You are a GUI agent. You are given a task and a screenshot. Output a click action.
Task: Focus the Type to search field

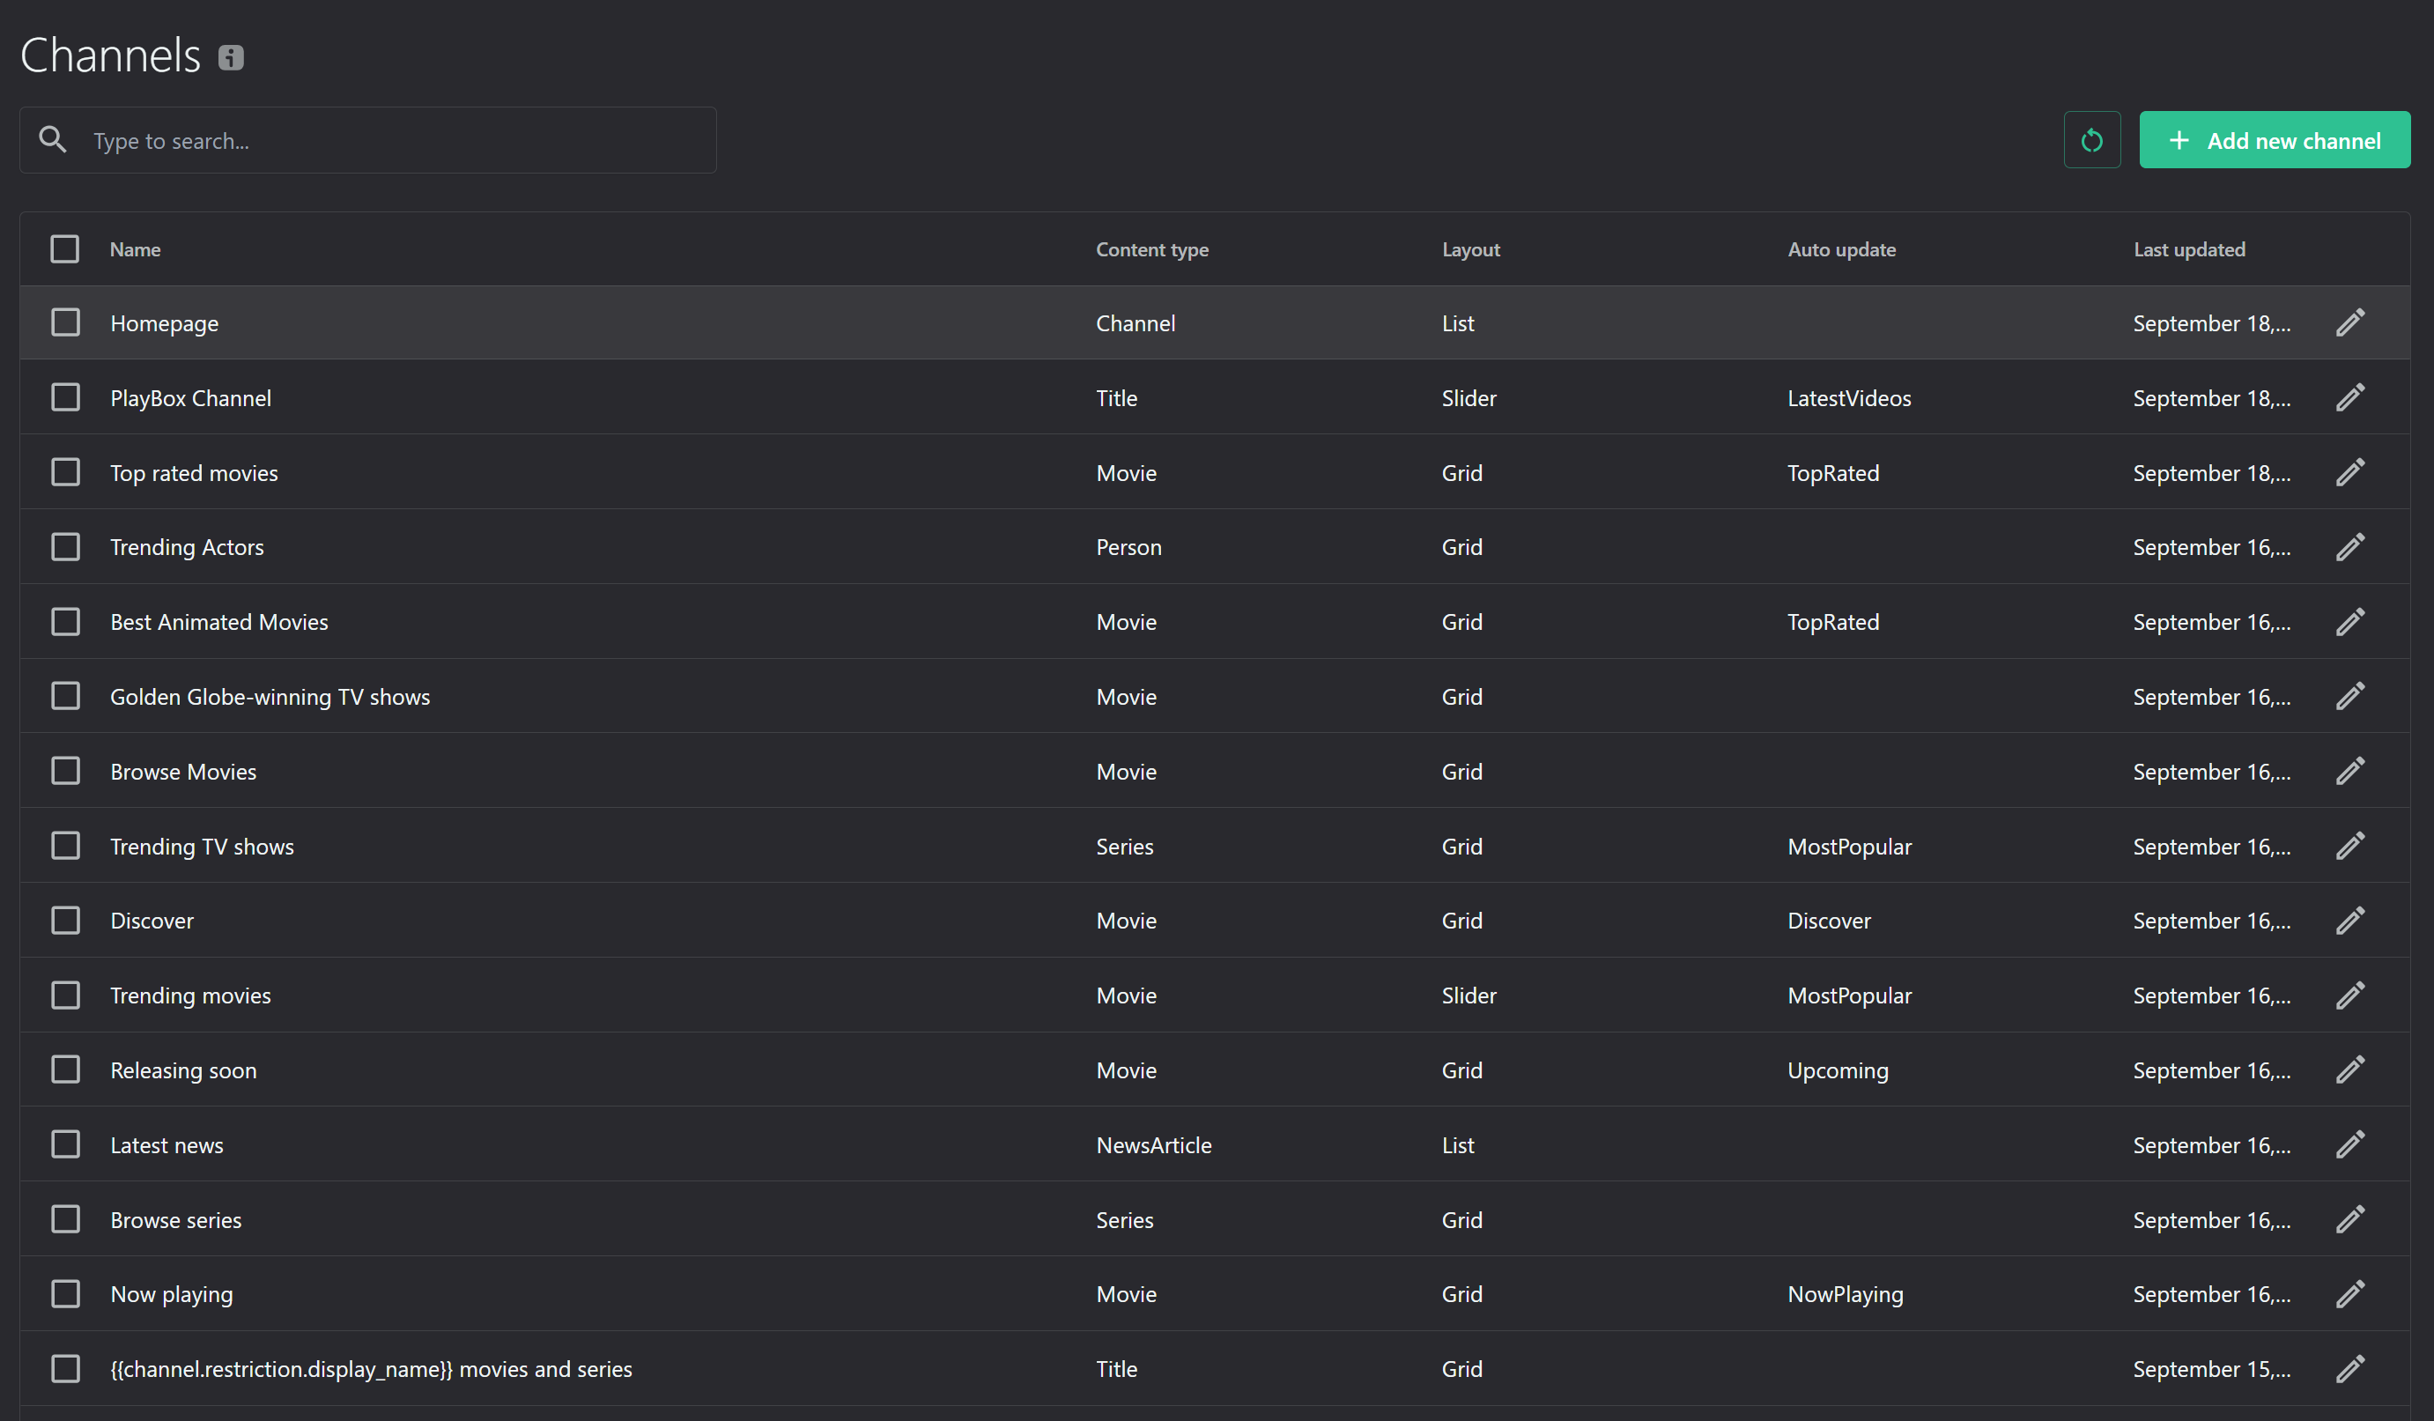[x=368, y=141]
